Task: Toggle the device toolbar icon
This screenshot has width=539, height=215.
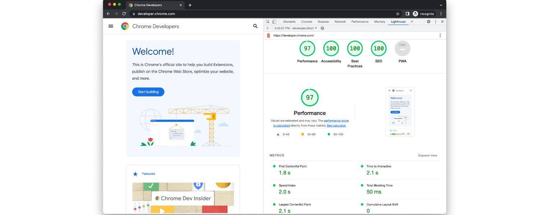Action: pyautogui.click(x=274, y=21)
